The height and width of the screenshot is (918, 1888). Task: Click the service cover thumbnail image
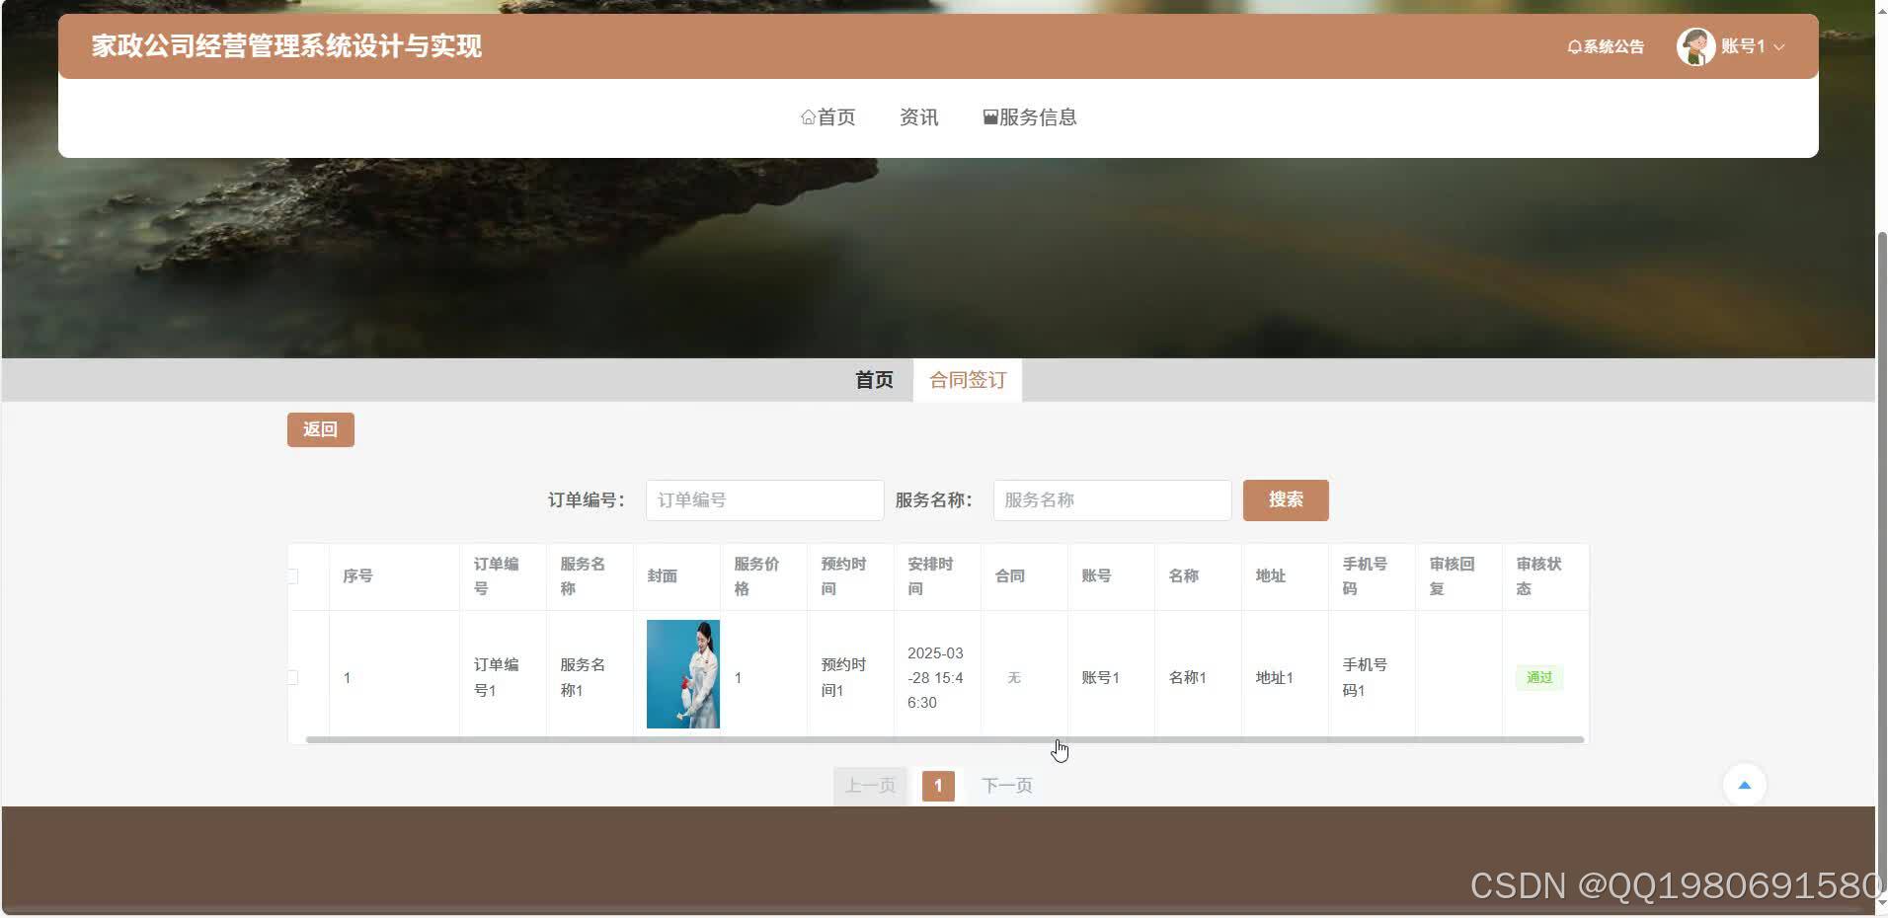pos(682,673)
